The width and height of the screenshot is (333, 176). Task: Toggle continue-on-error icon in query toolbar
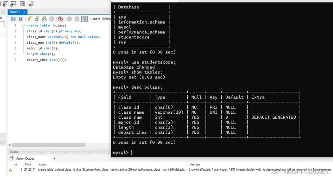(61, 19)
